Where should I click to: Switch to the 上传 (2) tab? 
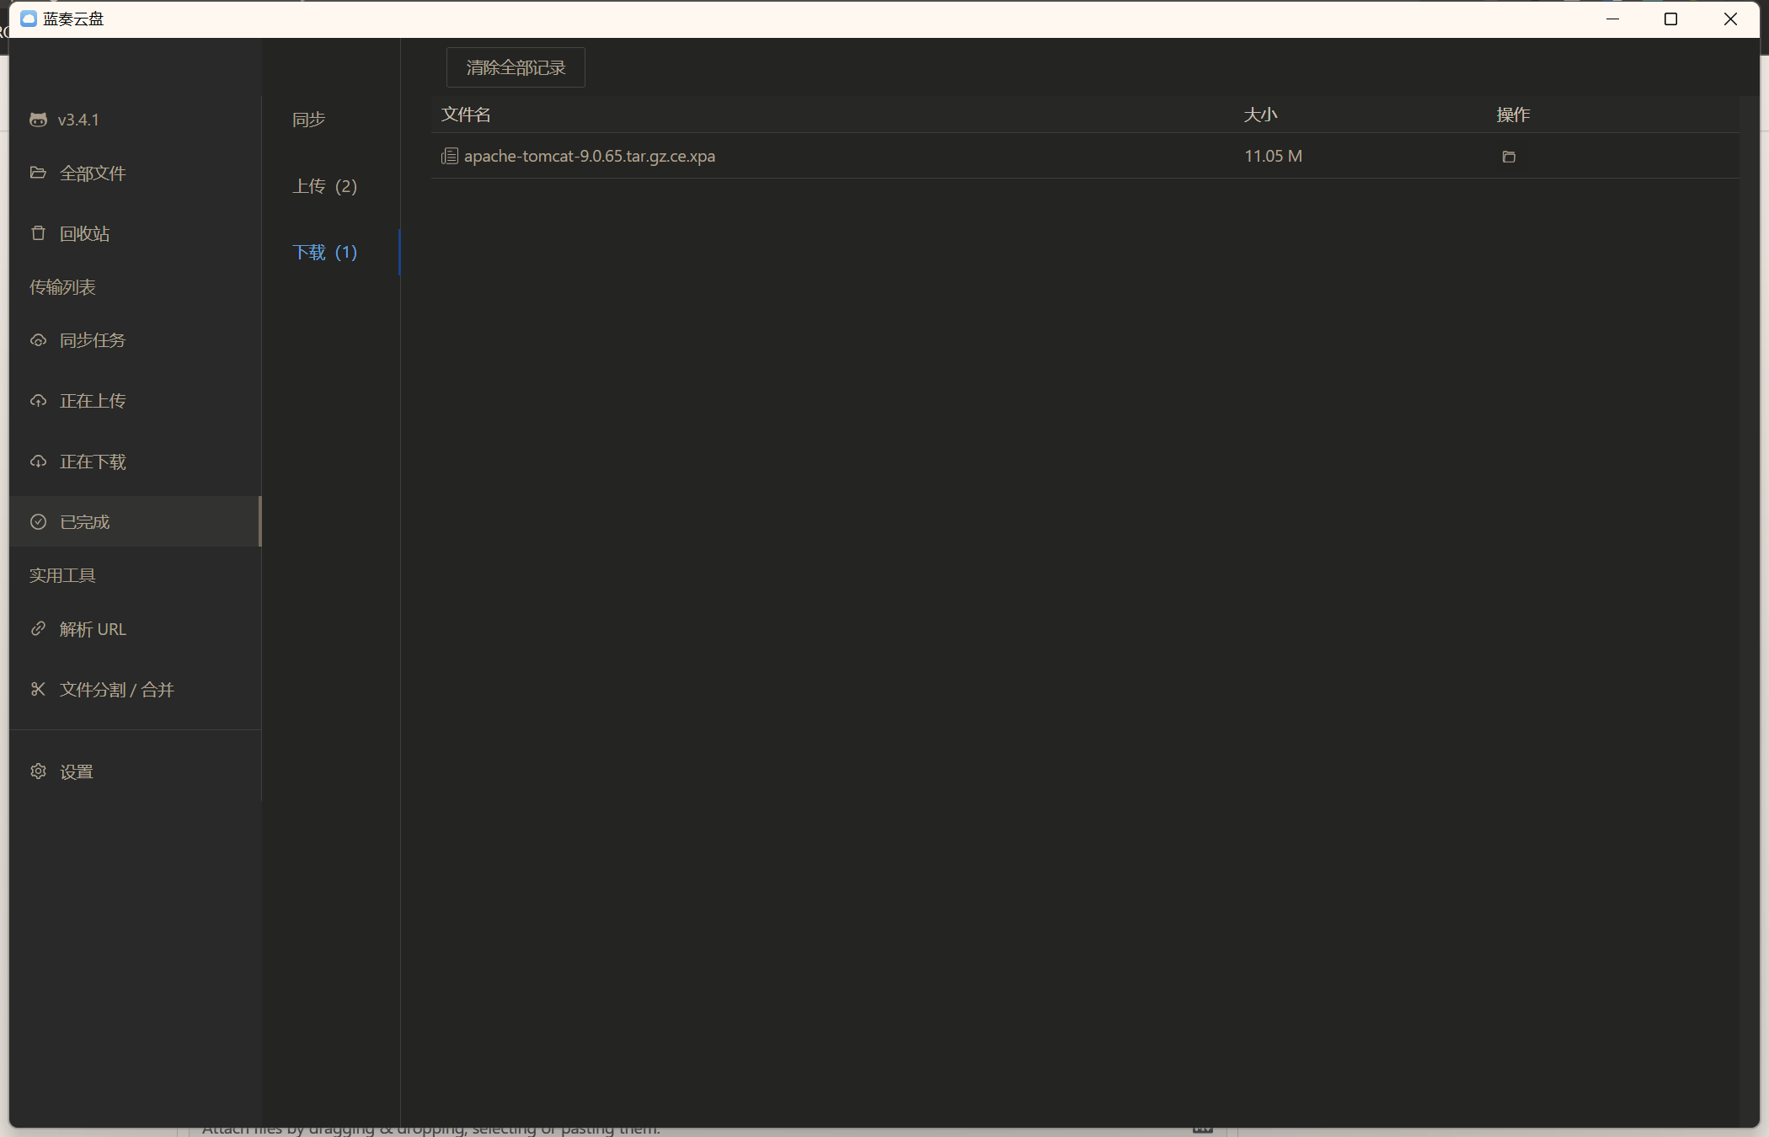point(324,186)
